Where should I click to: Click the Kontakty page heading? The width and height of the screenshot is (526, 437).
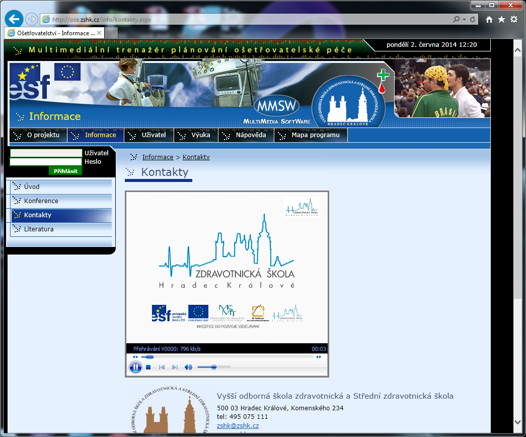165,172
